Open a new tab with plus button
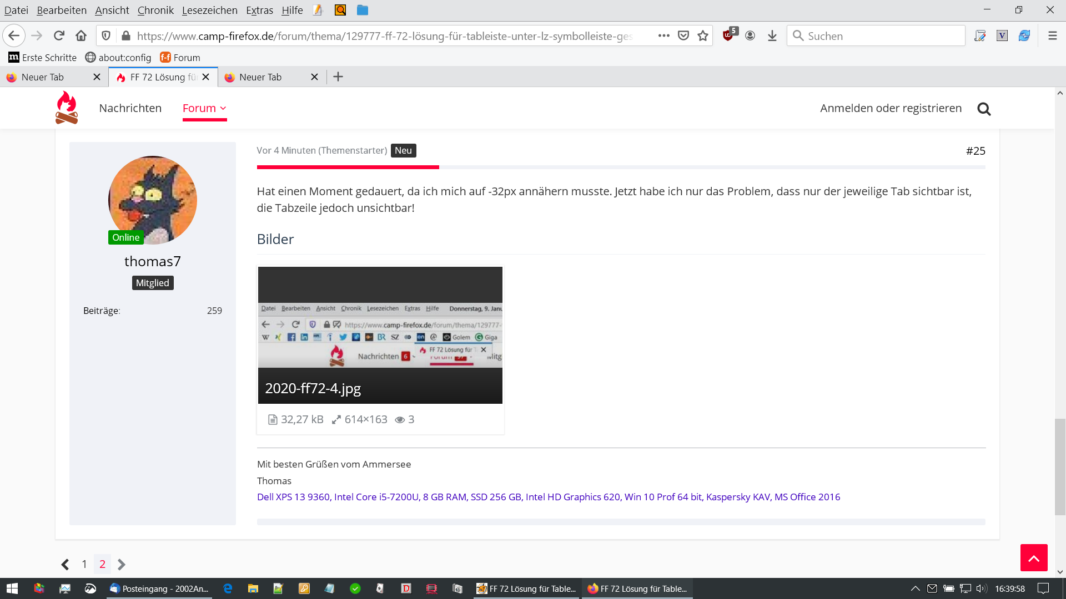Image resolution: width=1066 pixels, height=599 pixels. click(x=338, y=77)
